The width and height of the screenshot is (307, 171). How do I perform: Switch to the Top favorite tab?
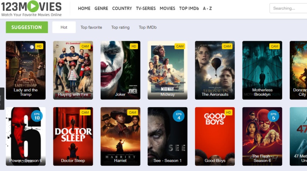pos(91,27)
